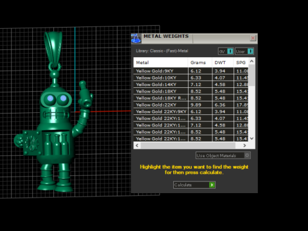Screen dimensions: 308x231
Task: Click the up arrow of the vertical scrollbar
Action: [252, 62]
